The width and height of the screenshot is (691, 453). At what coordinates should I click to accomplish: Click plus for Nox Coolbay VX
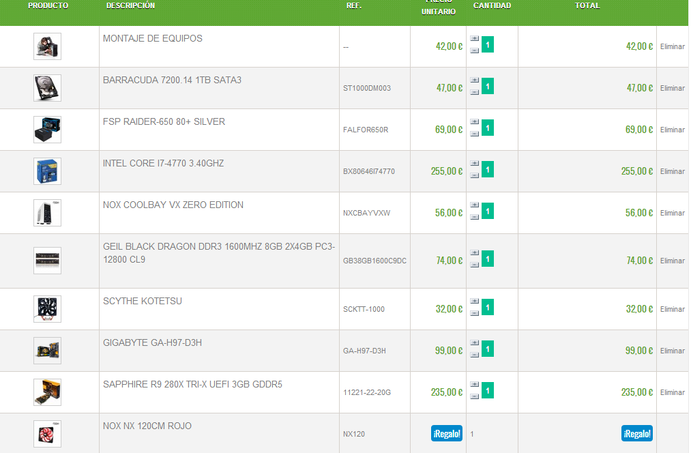coord(474,205)
